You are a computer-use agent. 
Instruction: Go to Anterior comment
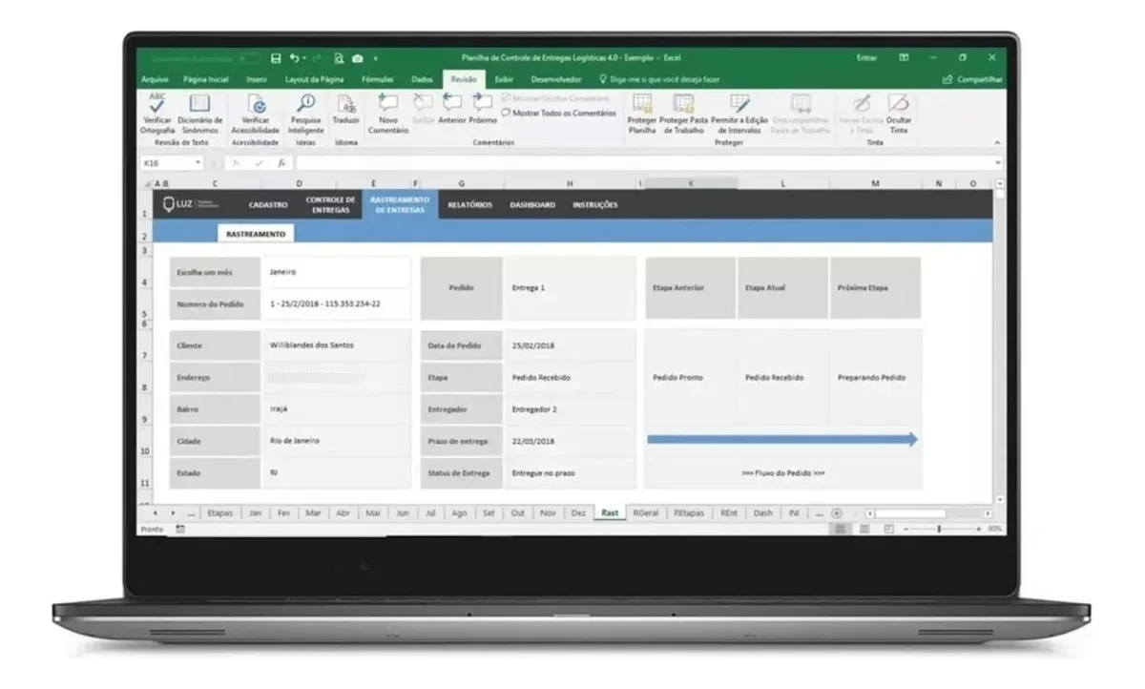tap(451, 110)
